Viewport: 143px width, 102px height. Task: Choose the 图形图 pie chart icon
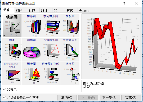31,49
